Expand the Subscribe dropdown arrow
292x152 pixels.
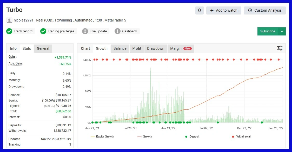point(282,31)
